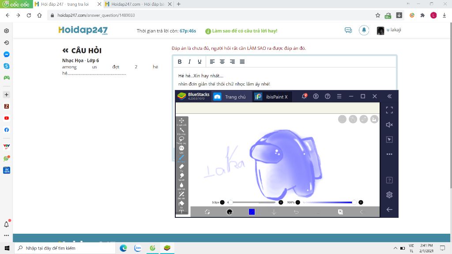452x254 pixels.
Task: Click the undo arrow in ibisPaint bottom bar
Action: [x=296, y=212]
